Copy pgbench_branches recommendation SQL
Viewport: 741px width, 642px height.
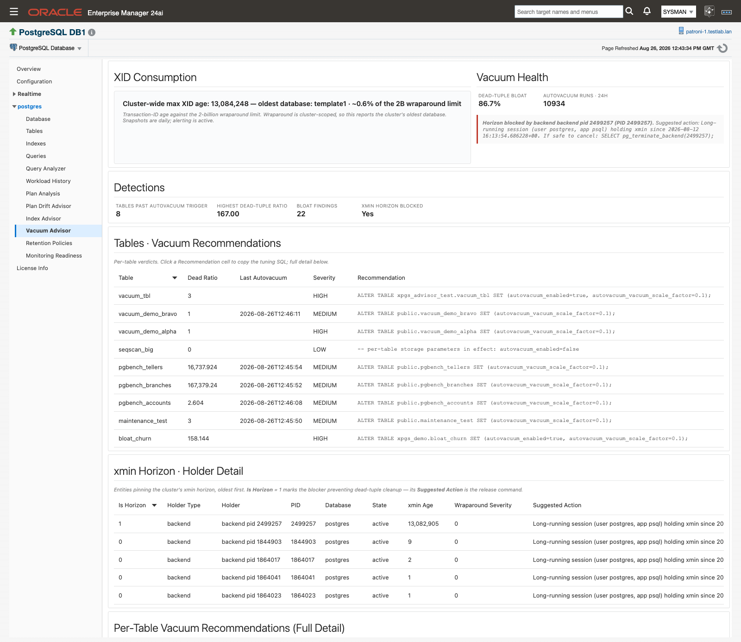[484, 385]
